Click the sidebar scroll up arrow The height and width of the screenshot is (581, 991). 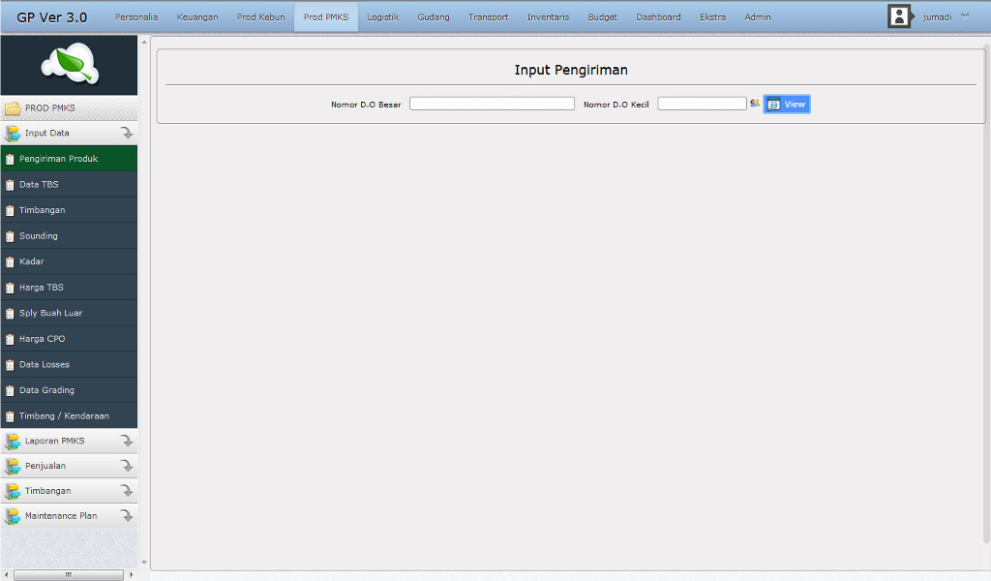[144, 42]
